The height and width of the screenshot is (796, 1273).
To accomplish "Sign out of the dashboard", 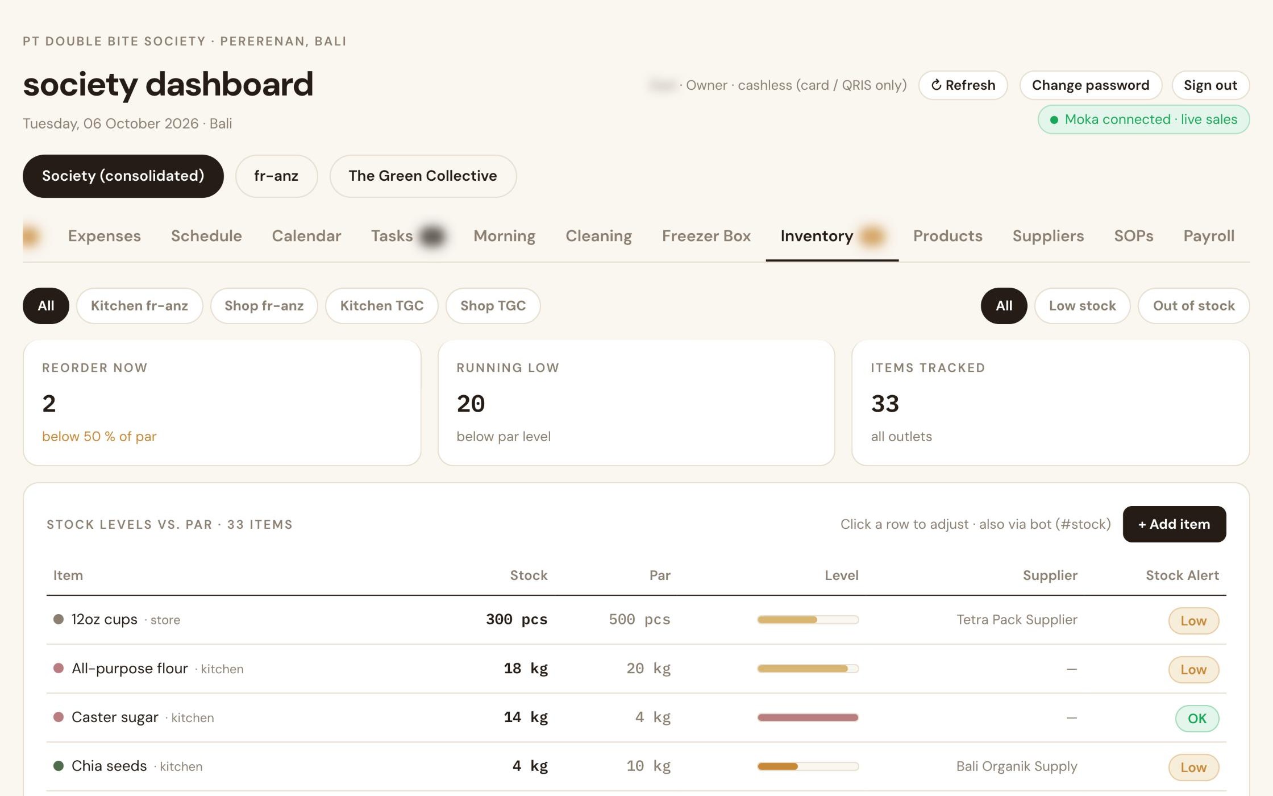I will (x=1210, y=85).
